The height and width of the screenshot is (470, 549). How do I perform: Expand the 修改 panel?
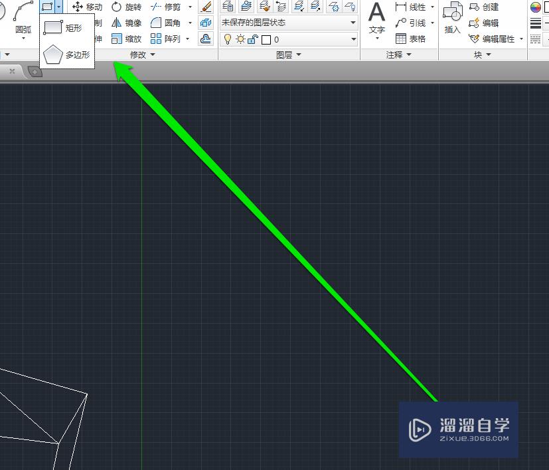pos(141,54)
